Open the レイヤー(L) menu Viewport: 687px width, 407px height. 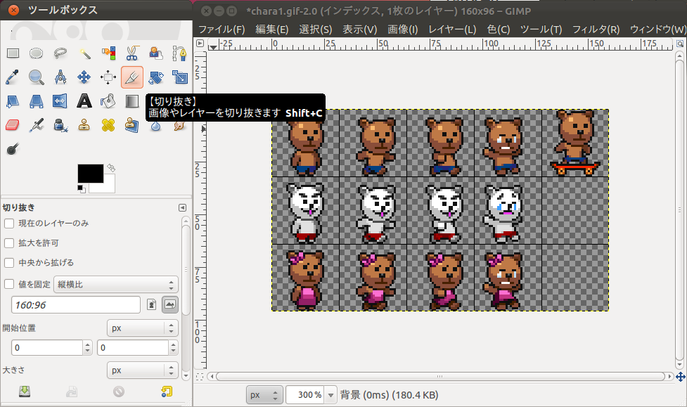[x=452, y=30]
